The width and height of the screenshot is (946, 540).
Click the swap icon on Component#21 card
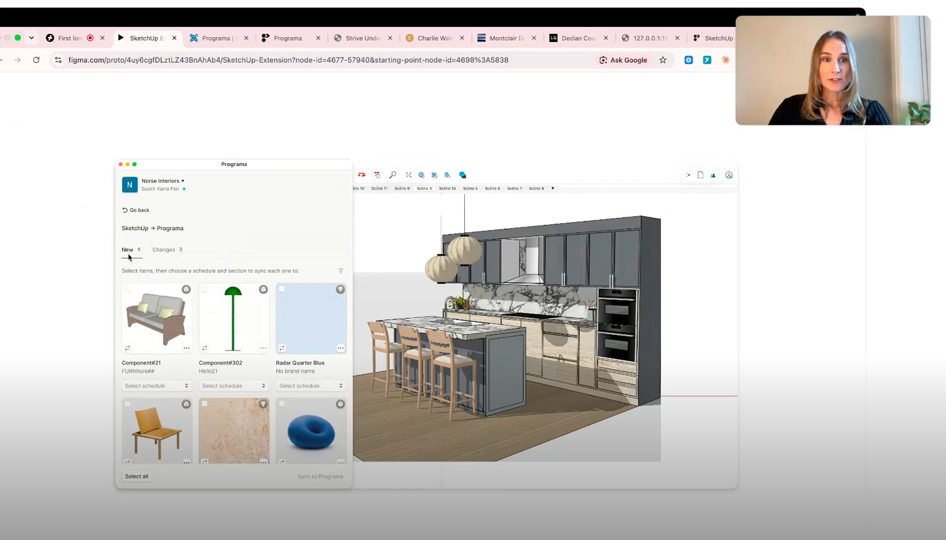click(x=127, y=348)
